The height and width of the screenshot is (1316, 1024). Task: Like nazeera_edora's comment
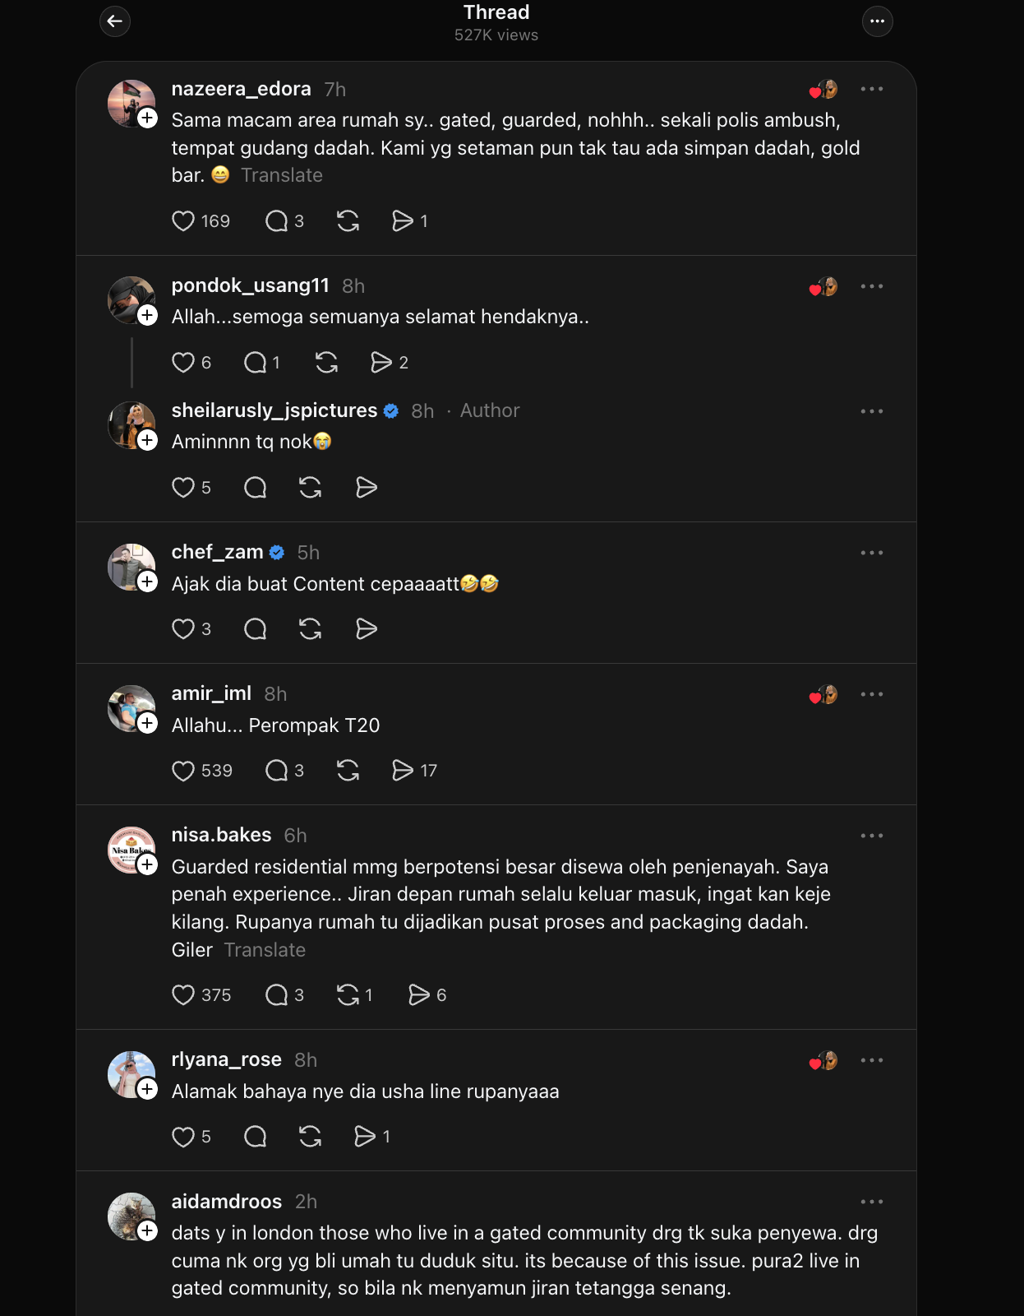point(183,221)
